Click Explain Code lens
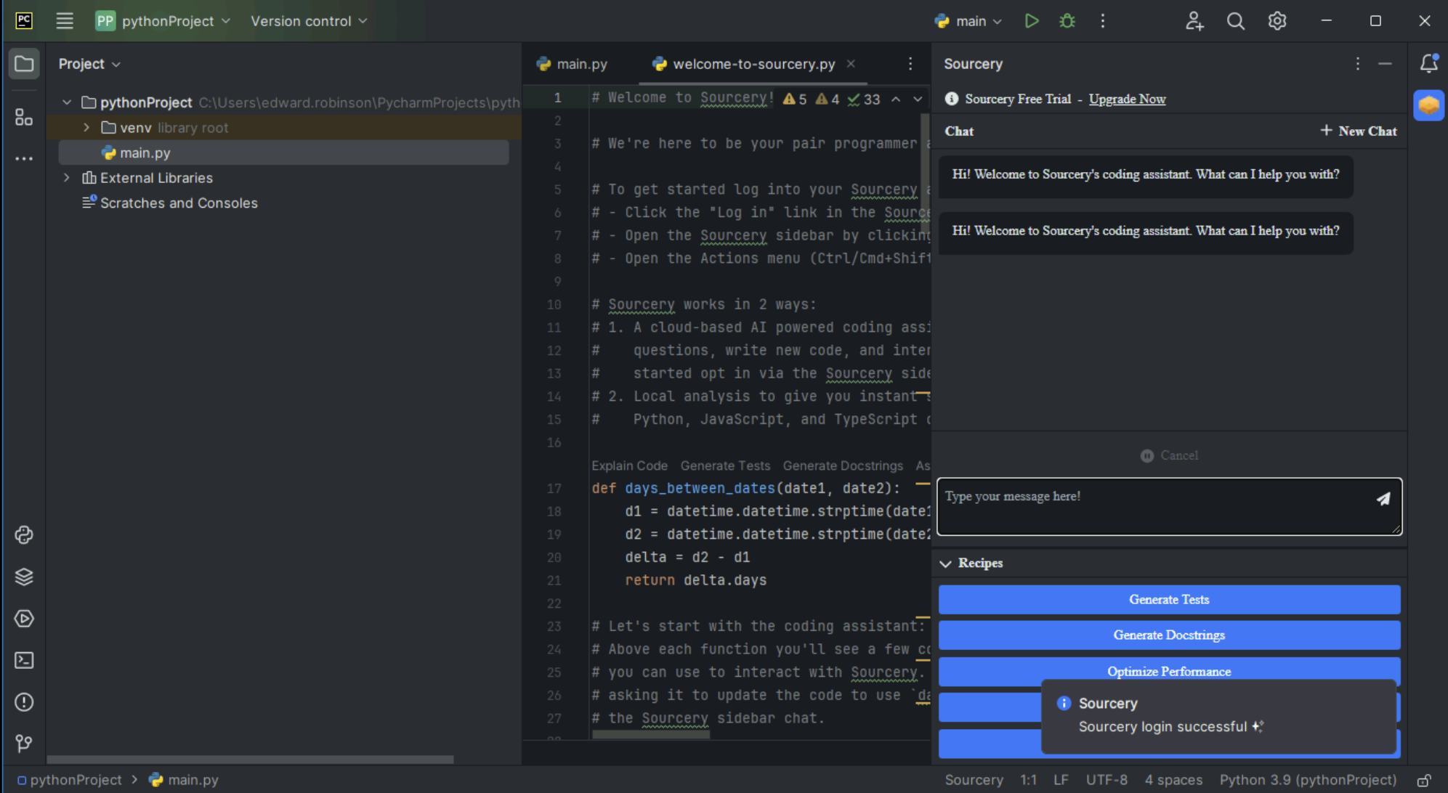The height and width of the screenshot is (793, 1448). pos(629,465)
